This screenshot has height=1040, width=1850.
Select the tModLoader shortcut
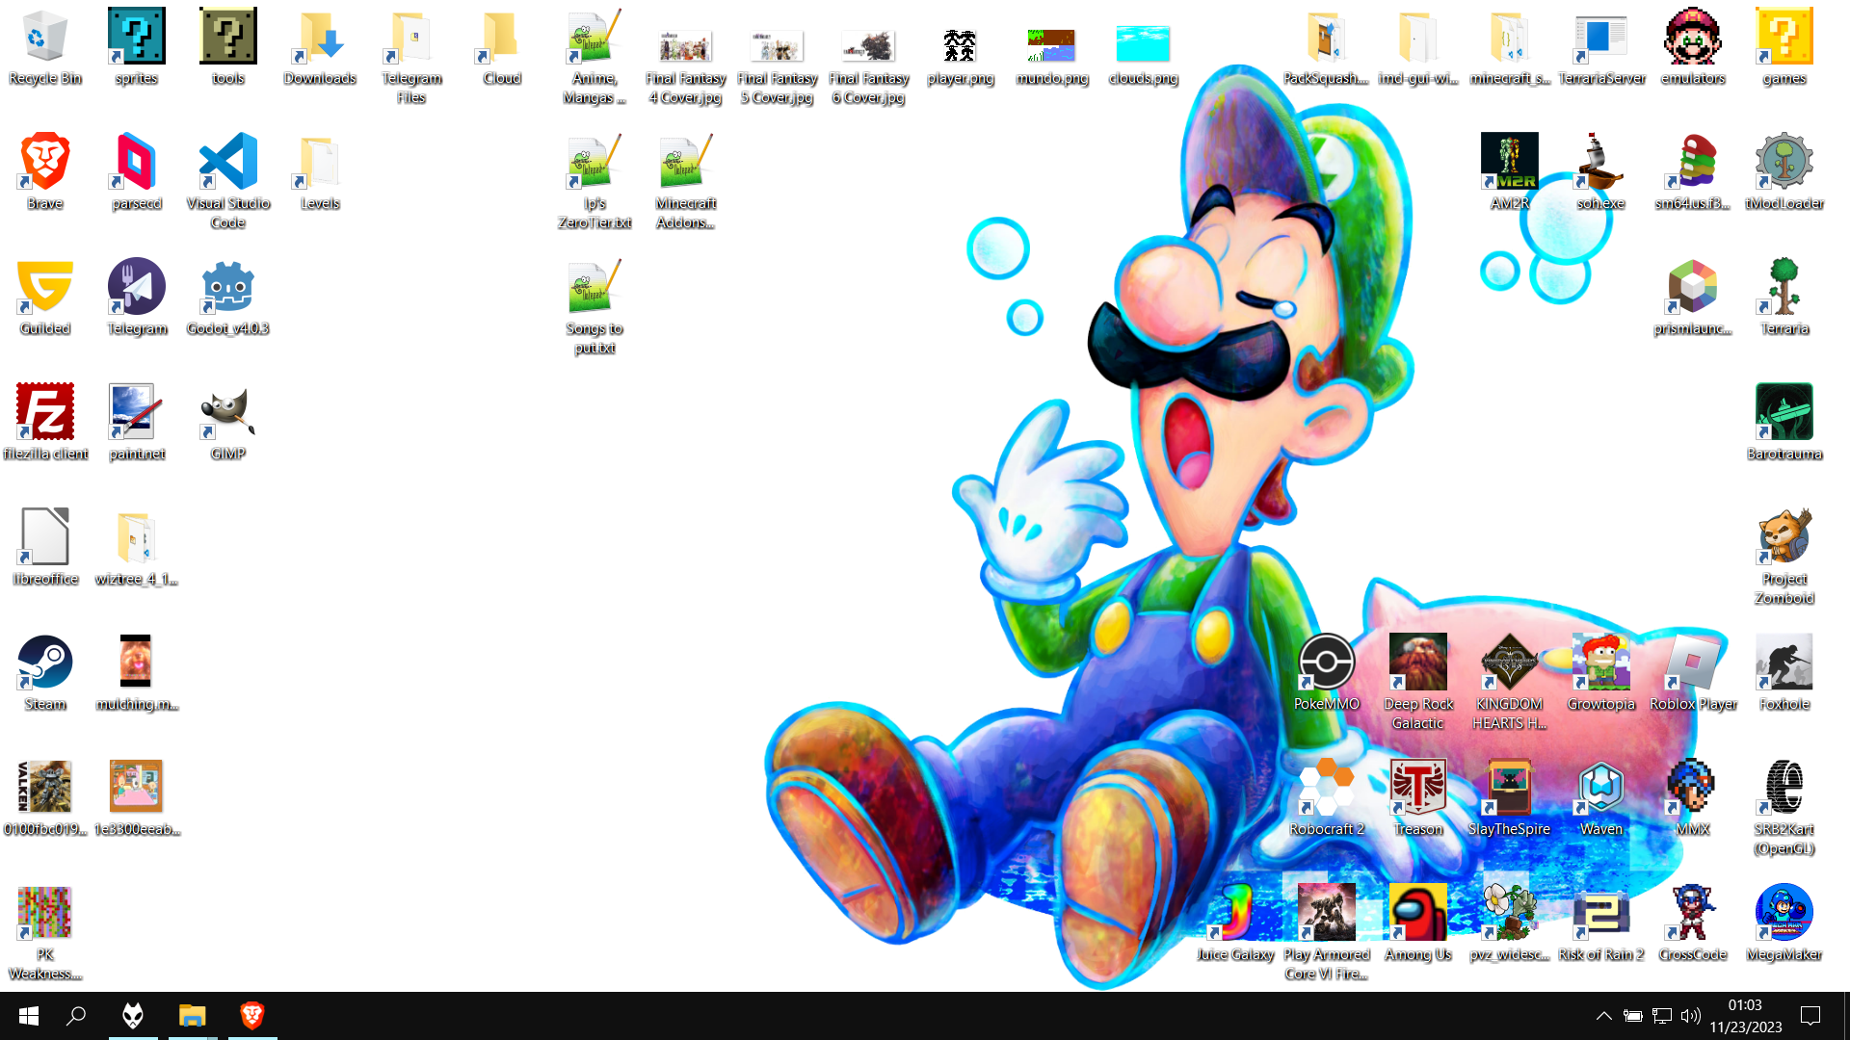point(1784,171)
